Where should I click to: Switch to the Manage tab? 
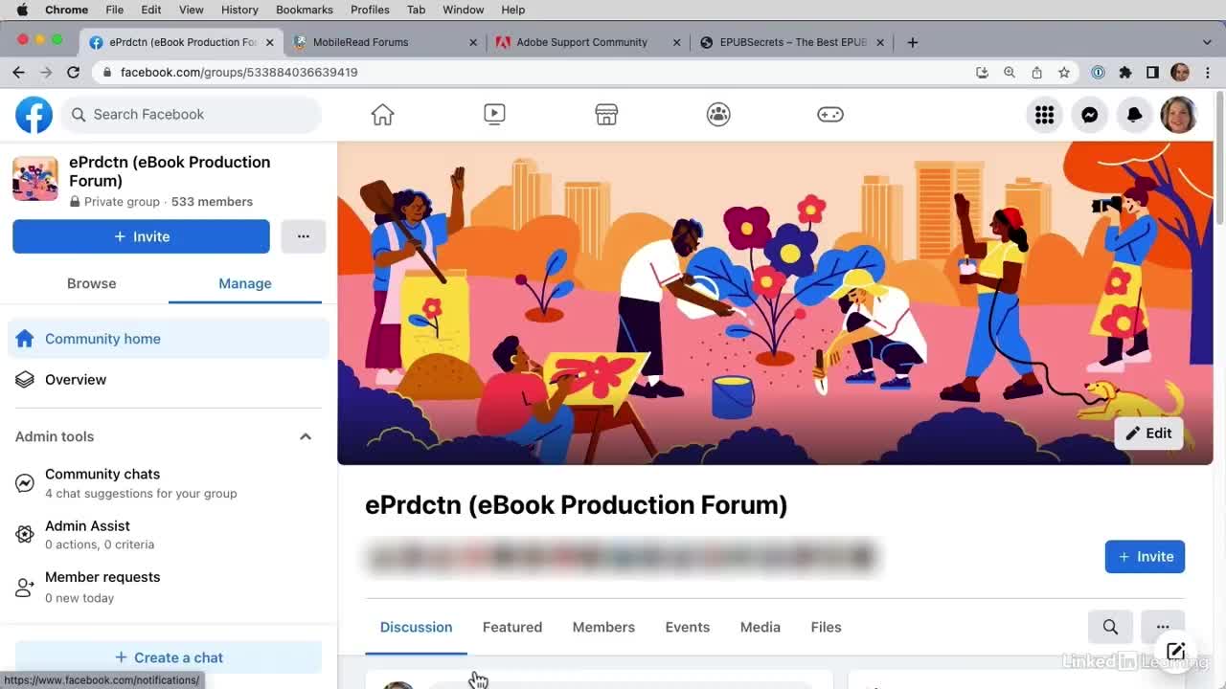tap(245, 284)
